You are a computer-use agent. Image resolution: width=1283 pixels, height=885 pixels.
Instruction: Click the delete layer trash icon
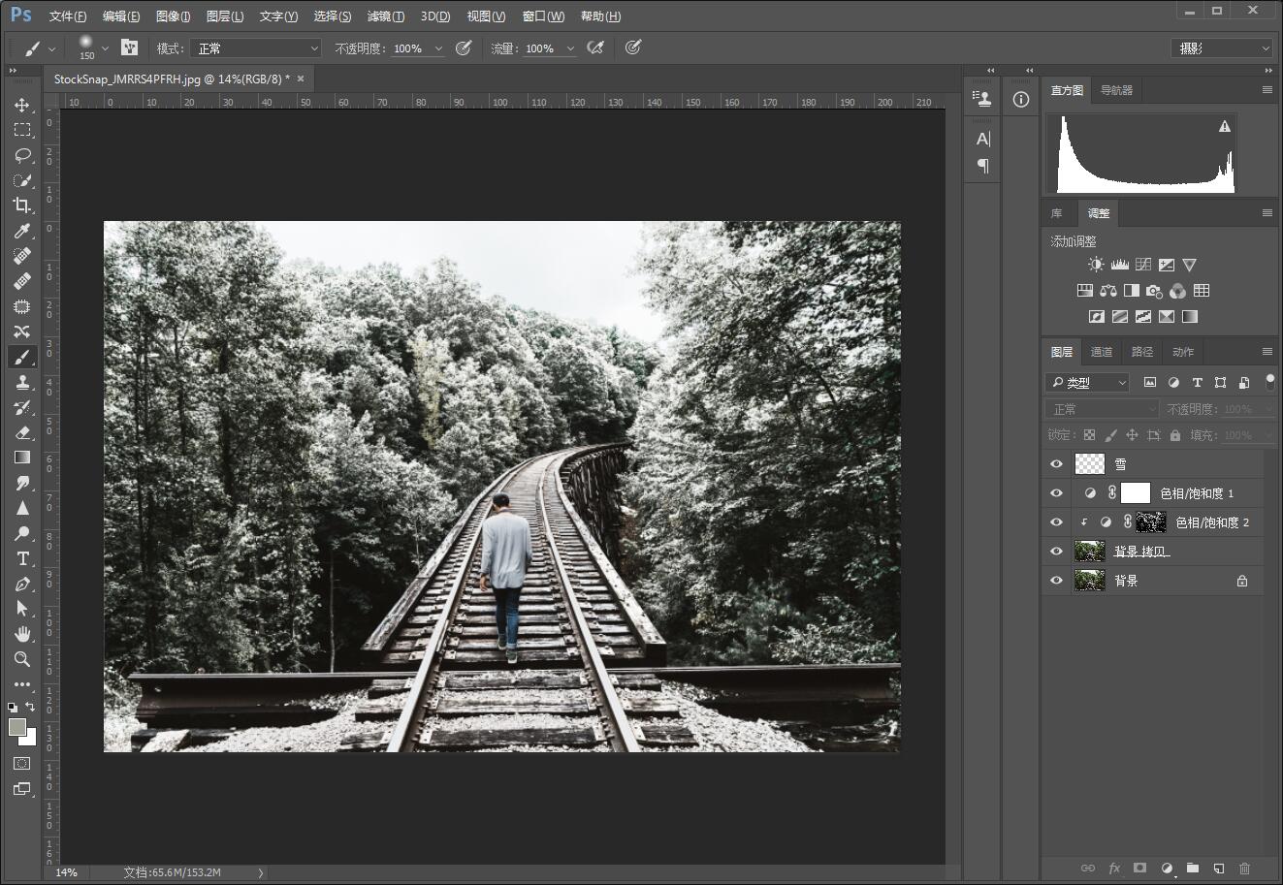1245,869
